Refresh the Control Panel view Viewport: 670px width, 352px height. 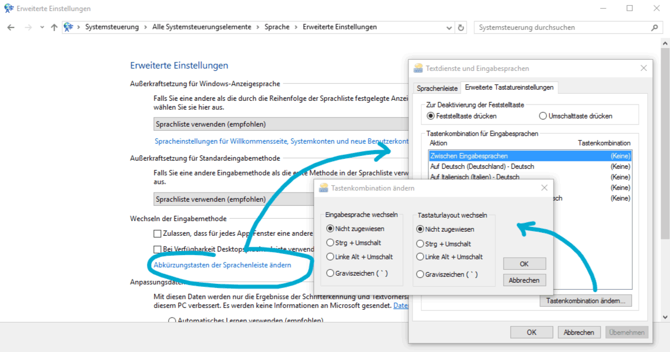pos(461,28)
